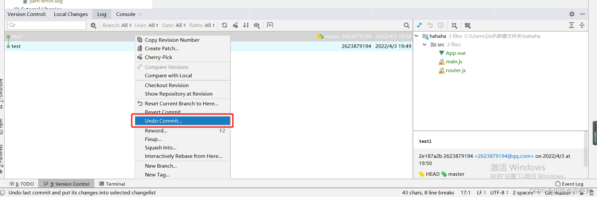Viewport: 597px width, 197px height.
Task: Open the UTF-8 encoding selector
Action: point(499,192)
